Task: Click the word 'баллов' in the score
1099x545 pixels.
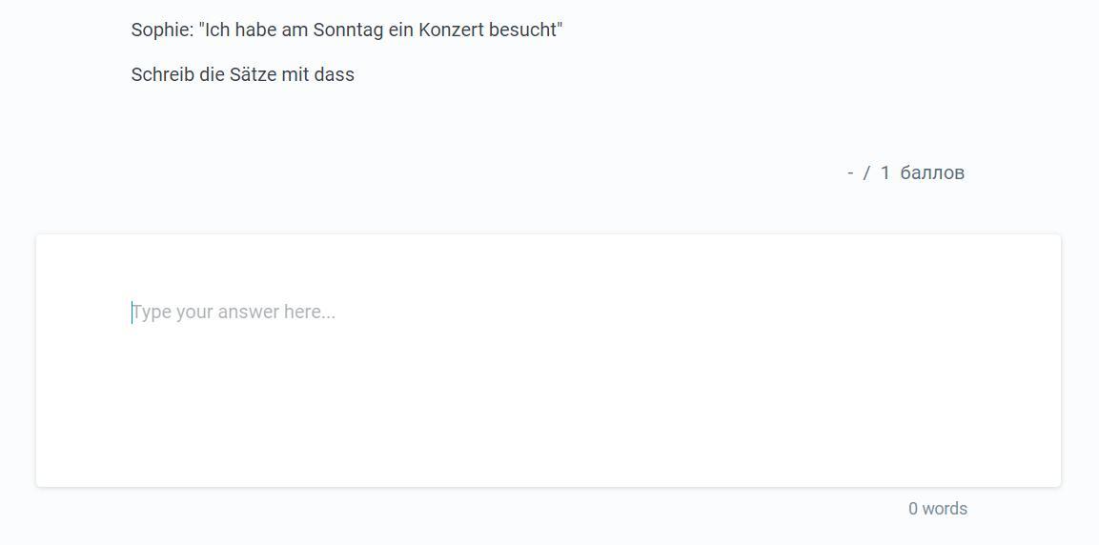Action: [932, 172]
